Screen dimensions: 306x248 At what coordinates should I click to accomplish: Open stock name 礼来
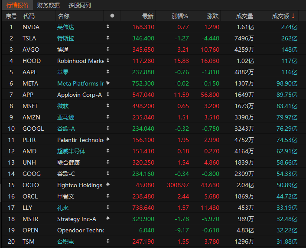tap(63, 208)
